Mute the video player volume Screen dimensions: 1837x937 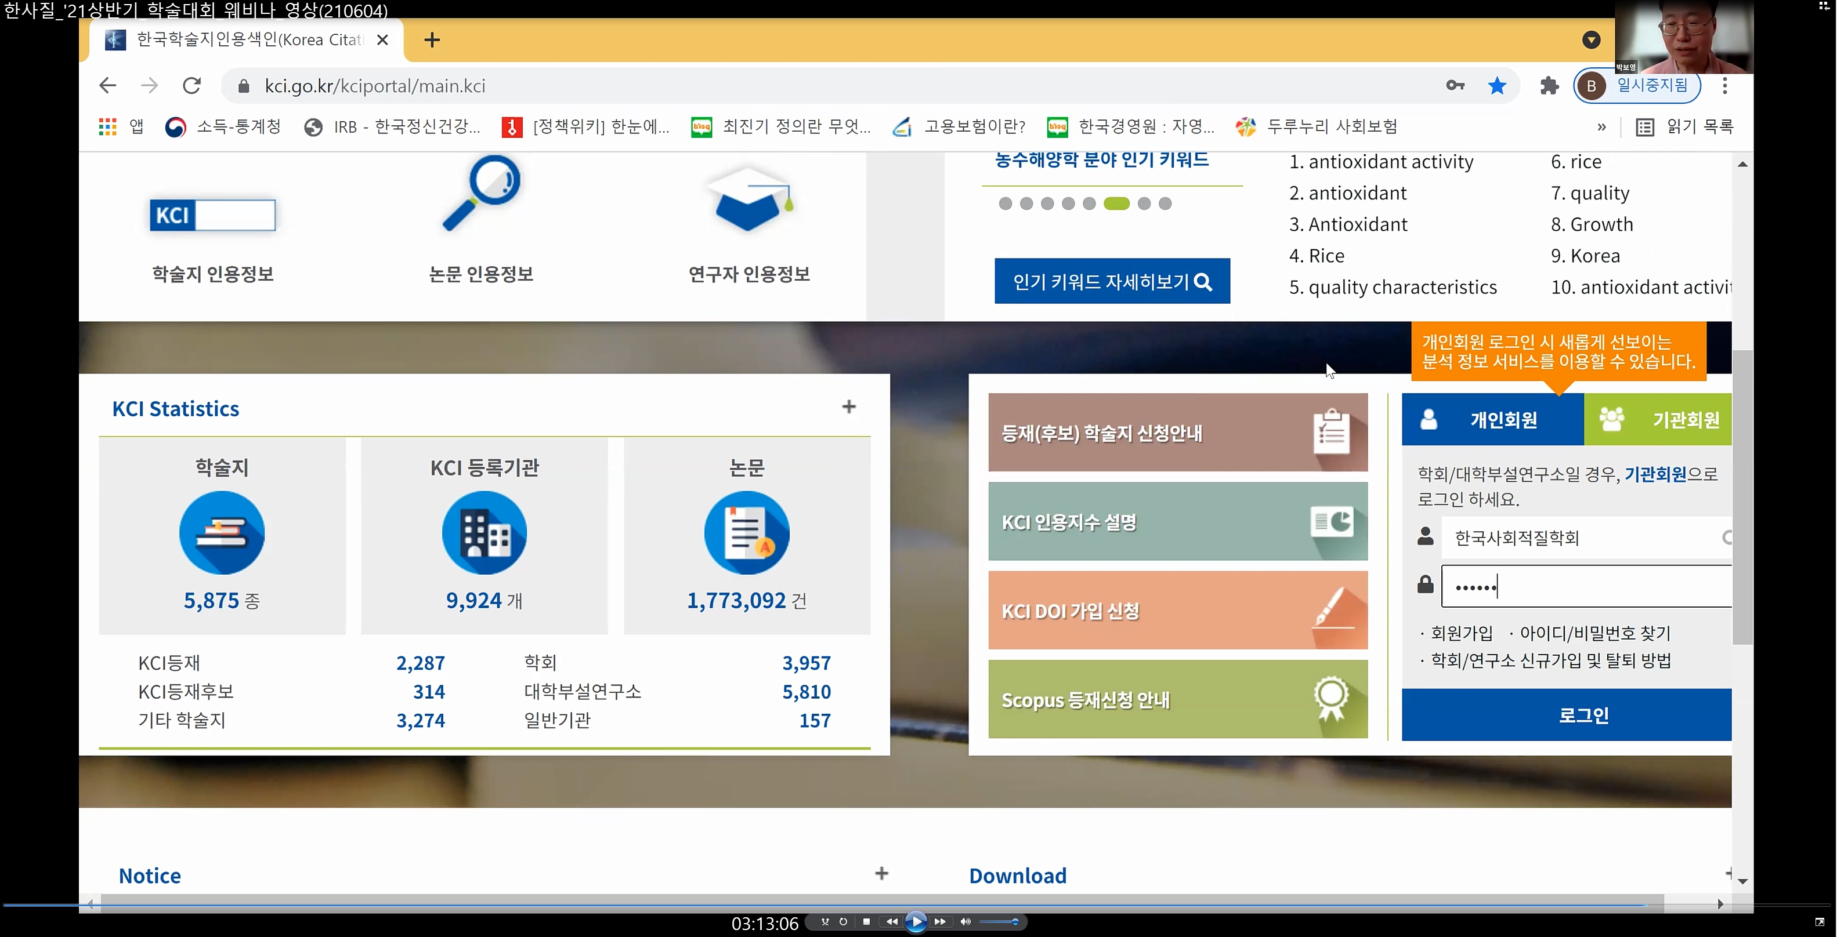point(965,921)
